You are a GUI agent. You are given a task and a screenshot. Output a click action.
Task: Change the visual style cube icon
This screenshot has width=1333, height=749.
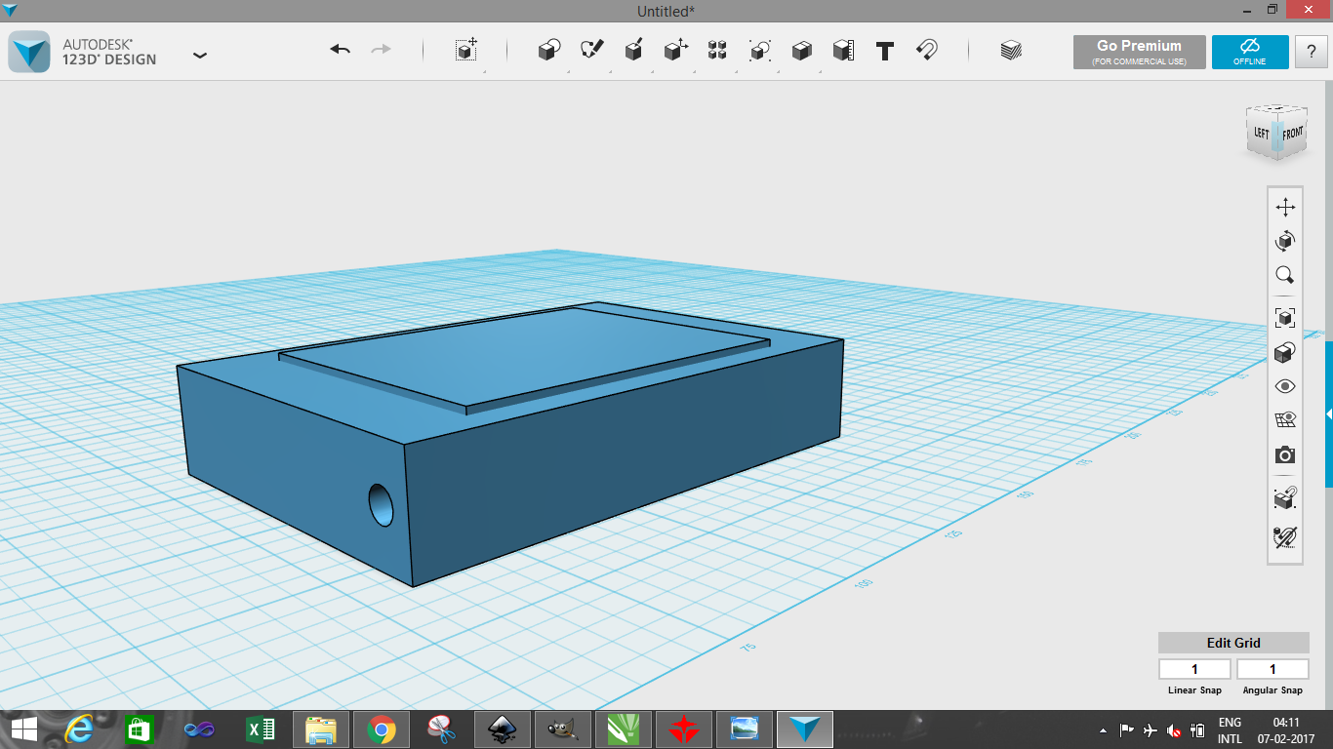pos(1285,352)
